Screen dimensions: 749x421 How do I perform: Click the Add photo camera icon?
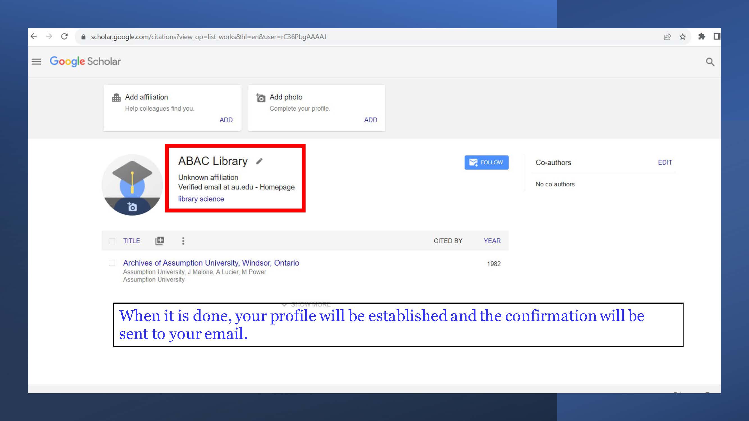click(x=261, y=98)
